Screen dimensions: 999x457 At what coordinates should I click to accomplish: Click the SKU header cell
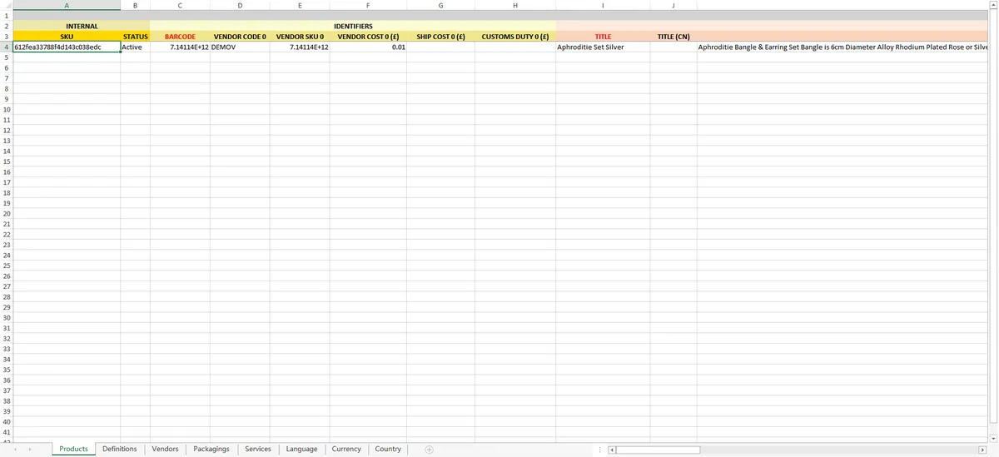[x=67, y=37]
